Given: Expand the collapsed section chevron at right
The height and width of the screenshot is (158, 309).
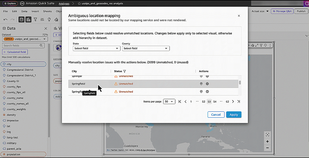Looking at the screenshot, I should [x=307, y=36].
